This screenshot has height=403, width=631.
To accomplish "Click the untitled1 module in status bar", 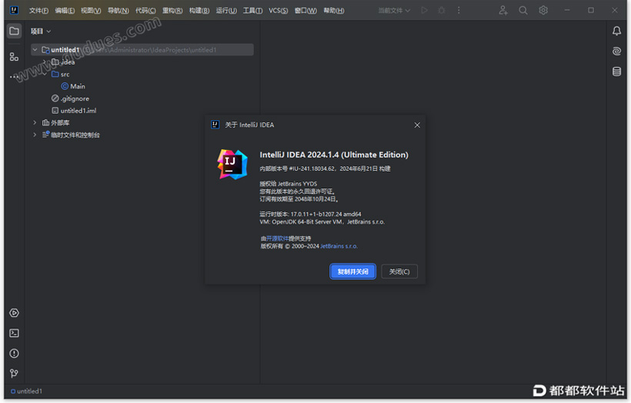I will pos(26,391).
